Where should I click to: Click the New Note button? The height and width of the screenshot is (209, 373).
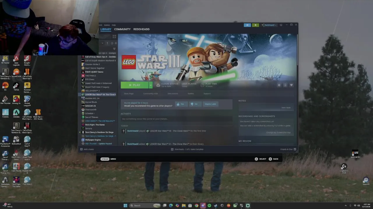pyautogui.click(x=286, y=108)
